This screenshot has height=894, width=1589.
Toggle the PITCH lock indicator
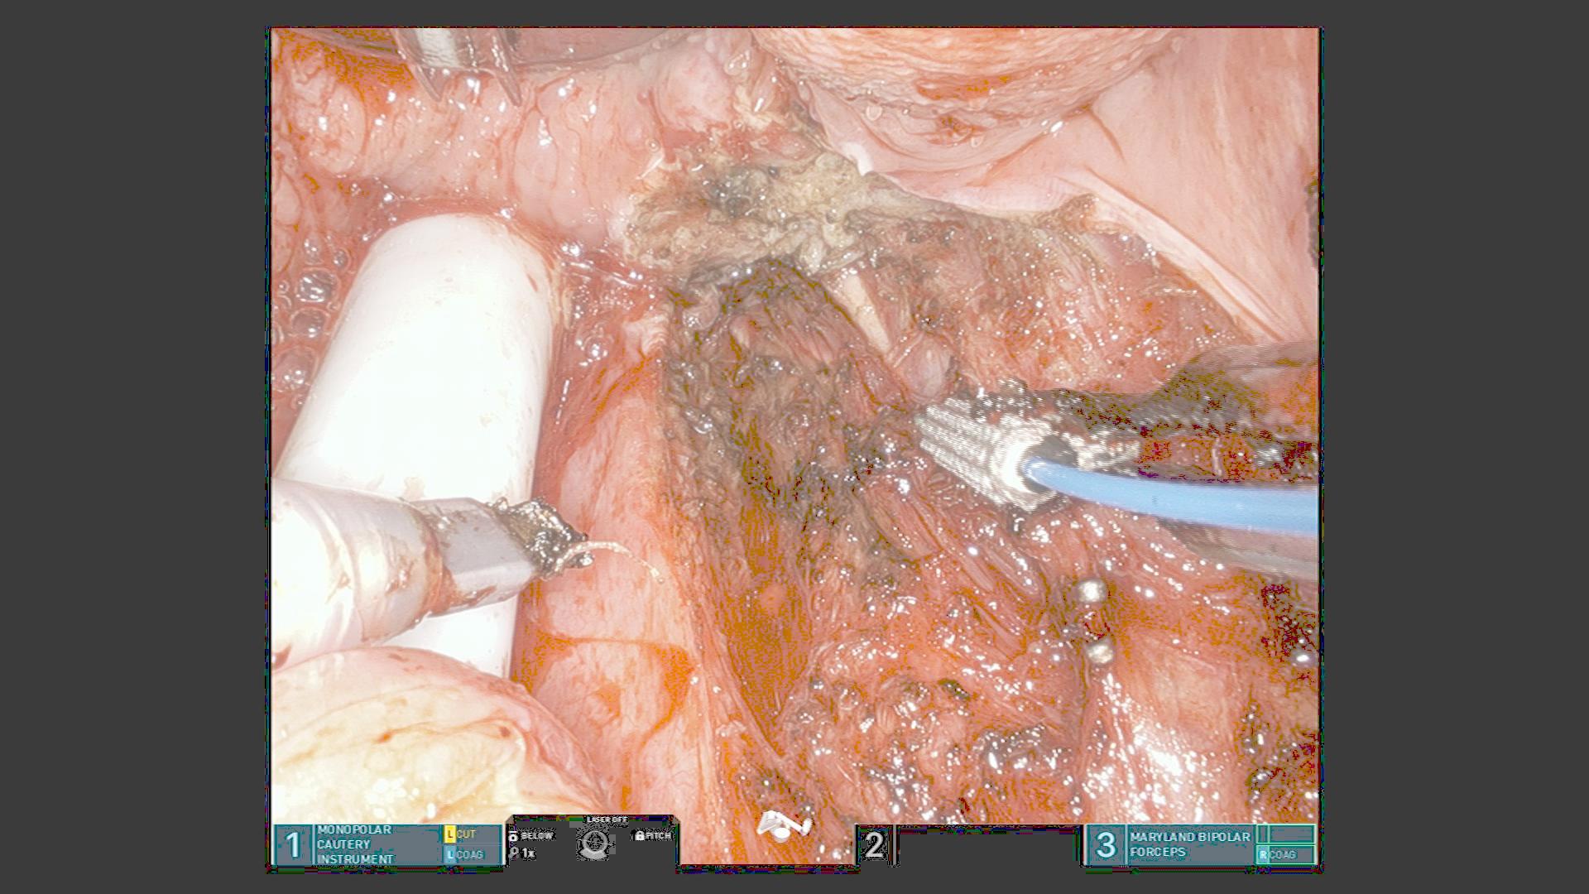coord(653,836)
